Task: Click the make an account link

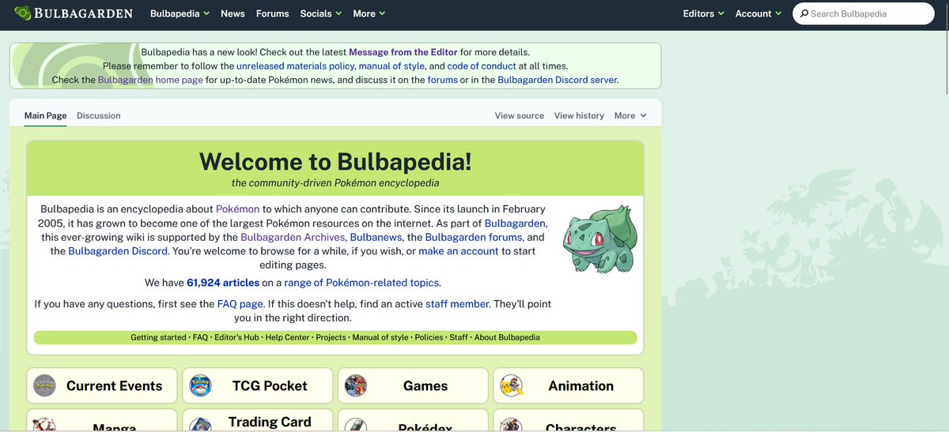Action: [459, 251]
